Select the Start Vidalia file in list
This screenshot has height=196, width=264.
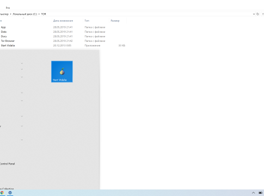[x=63, y=45]
